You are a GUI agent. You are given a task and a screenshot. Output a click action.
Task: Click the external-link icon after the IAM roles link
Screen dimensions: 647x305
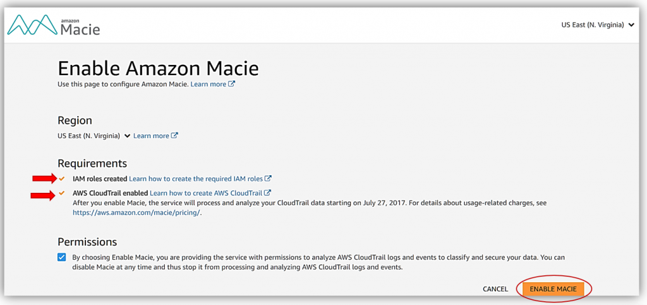268,178
